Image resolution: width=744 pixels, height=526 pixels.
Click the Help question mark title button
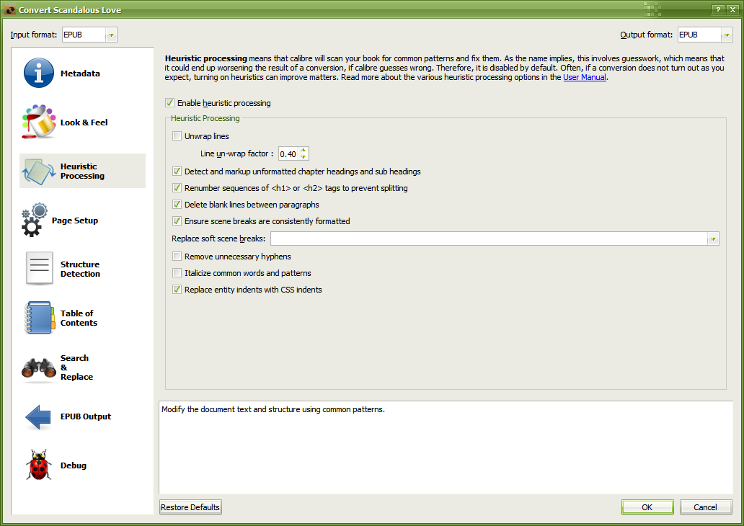click(718, 9)
